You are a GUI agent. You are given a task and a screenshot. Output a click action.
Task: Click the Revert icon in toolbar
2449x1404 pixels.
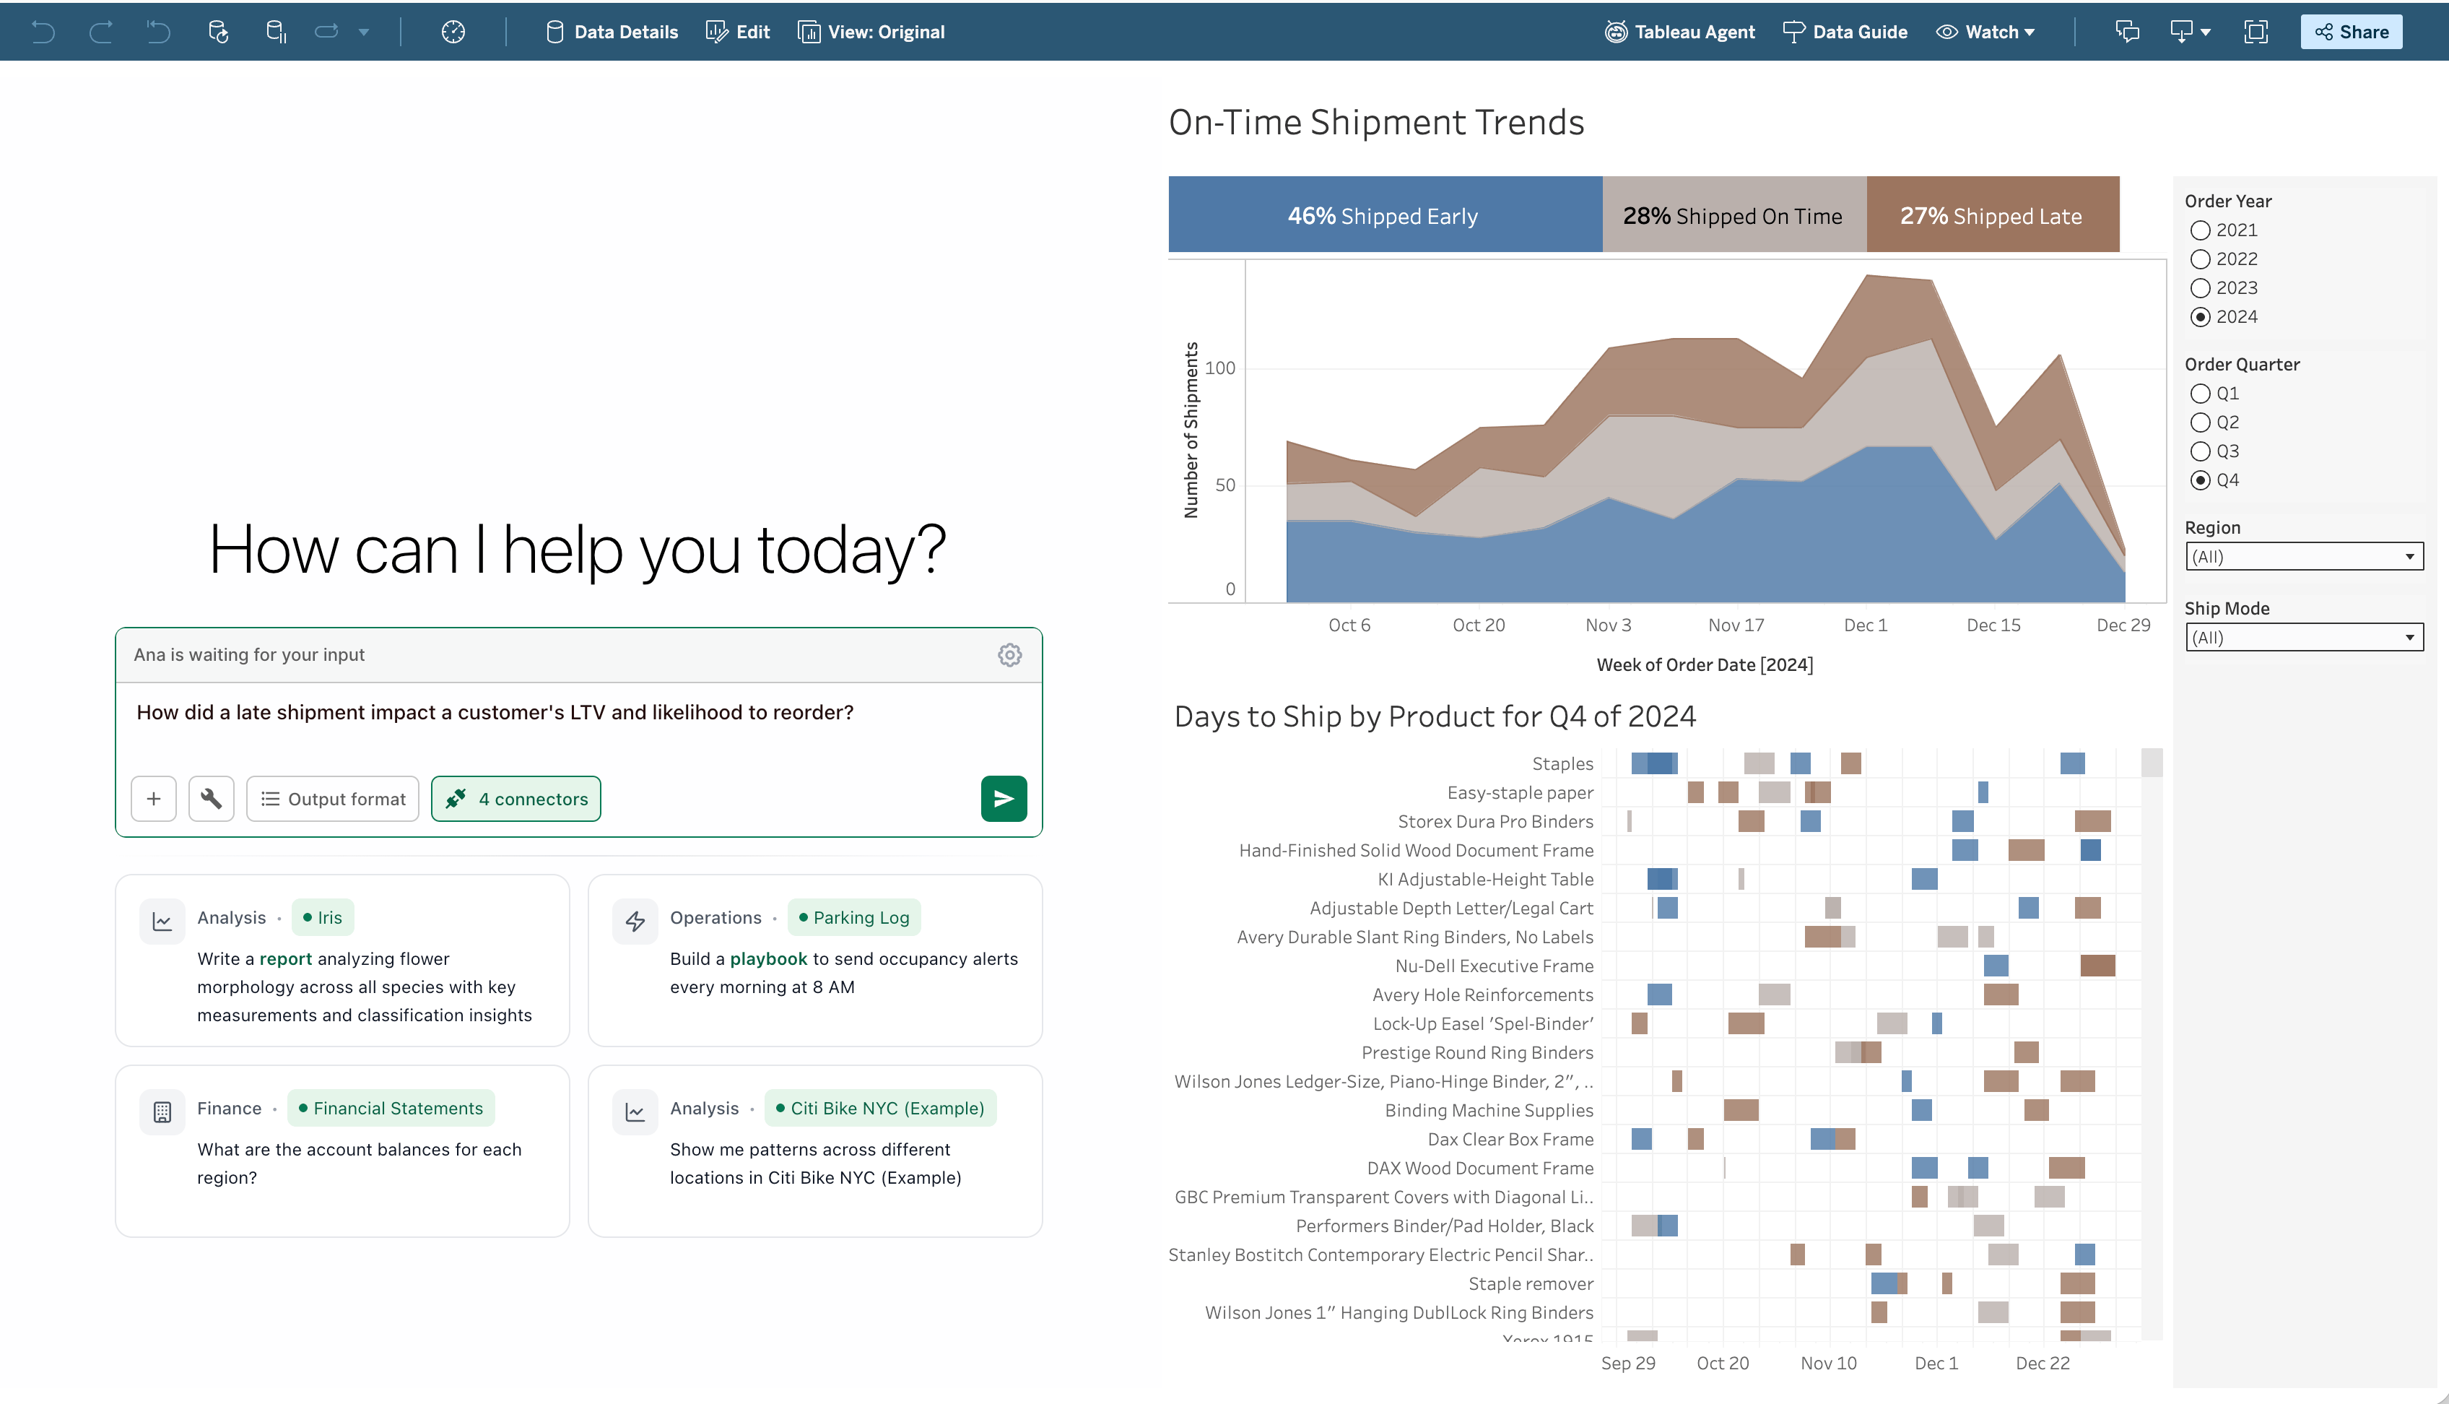(158, 32)
